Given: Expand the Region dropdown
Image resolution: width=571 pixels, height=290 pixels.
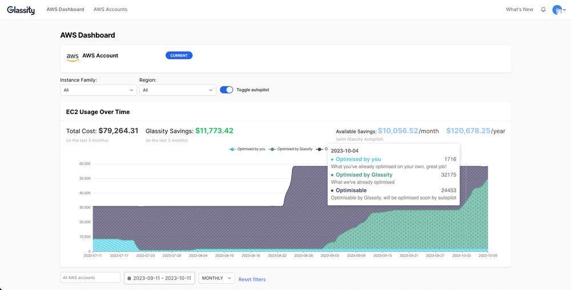Looking at the screenshot, I should tap(178, 90).
